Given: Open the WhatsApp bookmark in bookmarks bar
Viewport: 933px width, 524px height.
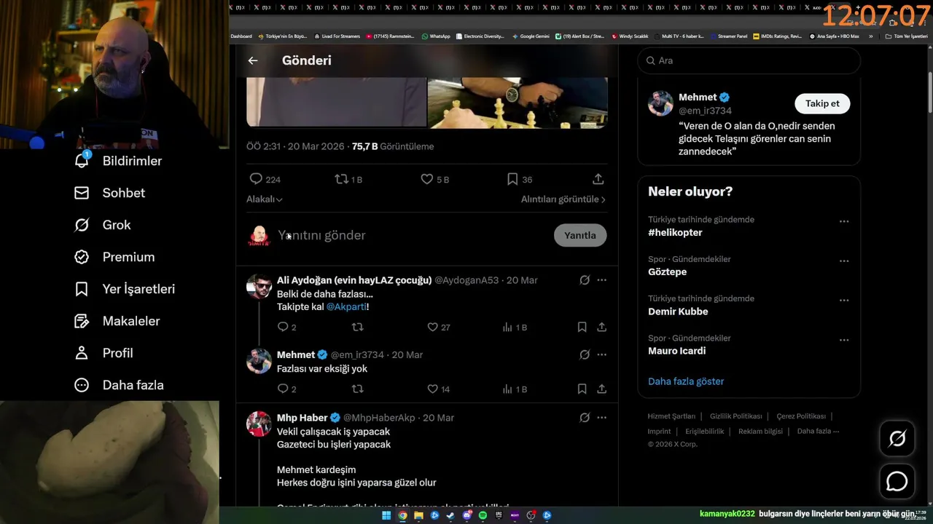Looking at the screenshot, I should [436, 36].
